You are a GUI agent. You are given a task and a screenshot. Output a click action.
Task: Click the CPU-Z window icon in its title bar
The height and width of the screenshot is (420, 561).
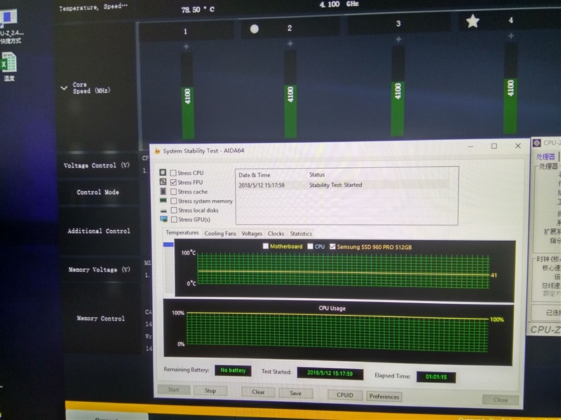point(536,143)
